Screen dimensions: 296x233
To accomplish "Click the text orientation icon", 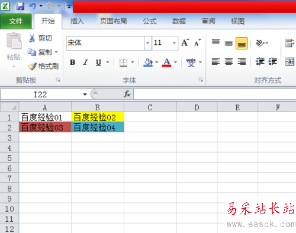I will pyautogui.click(x=260, y=43).
